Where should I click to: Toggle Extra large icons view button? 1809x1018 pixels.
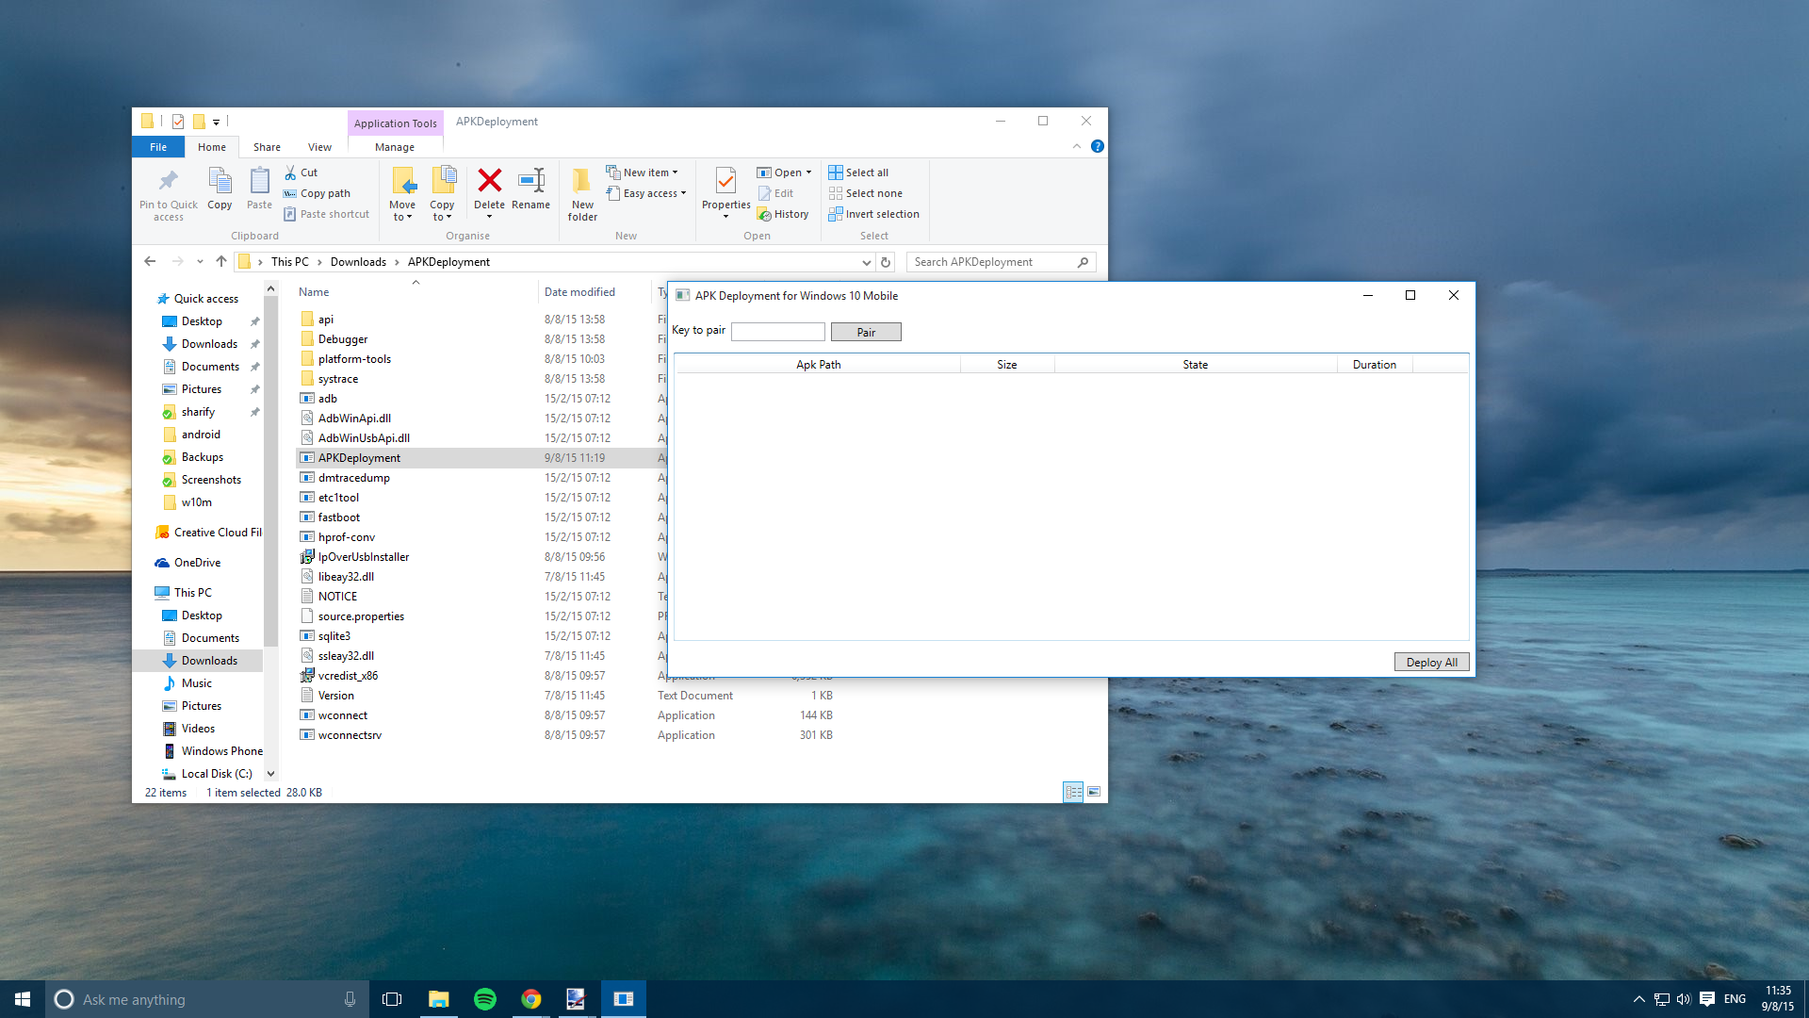click(x=1093, y=792)
